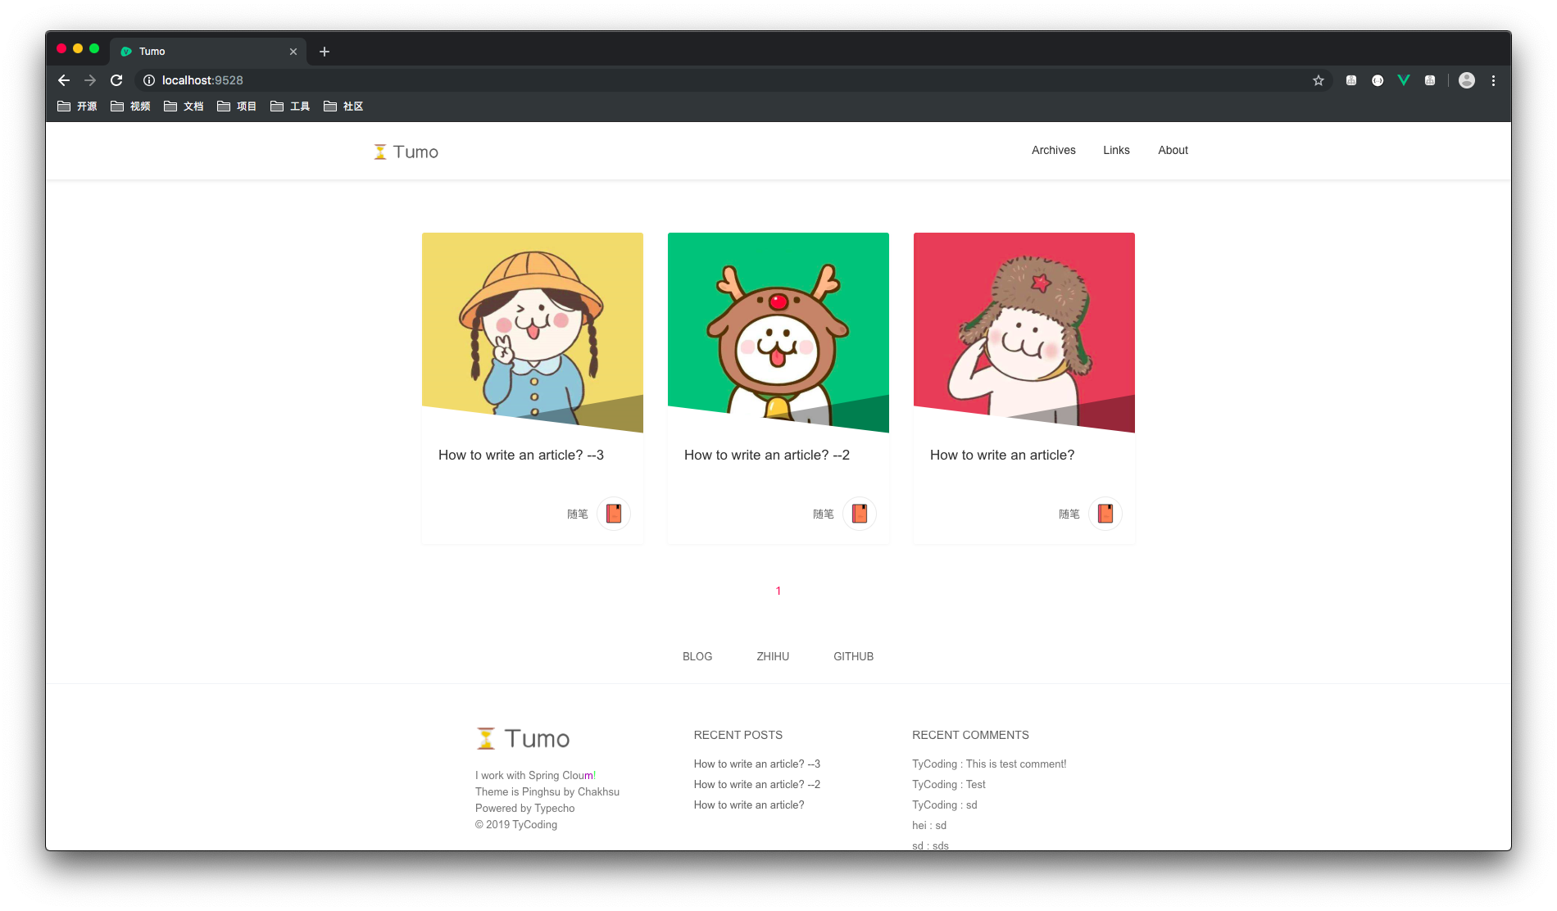
Task: Open the Chrome profile avatar
Action: pos(1467,80)
